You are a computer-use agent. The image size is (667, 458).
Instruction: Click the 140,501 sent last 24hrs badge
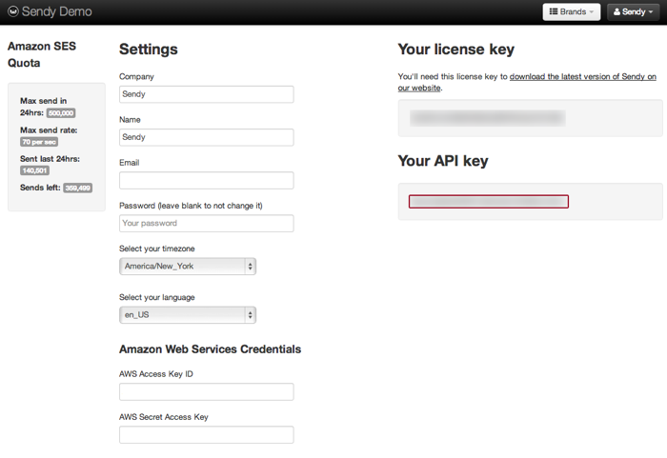34,170
